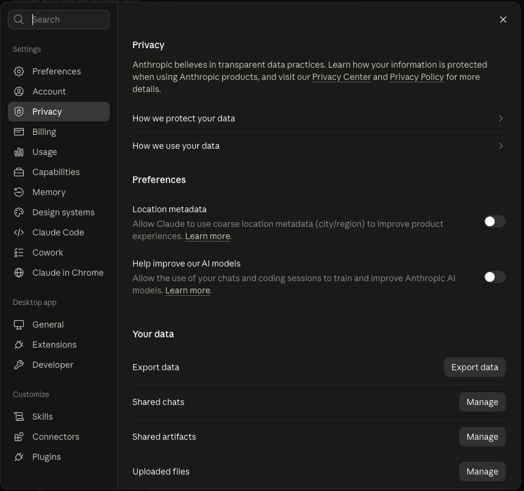Image resolution: width=524 pixels, height=491 pixels.
Task: Select Extensions in Desktop app section
Action: pos(59,345)
